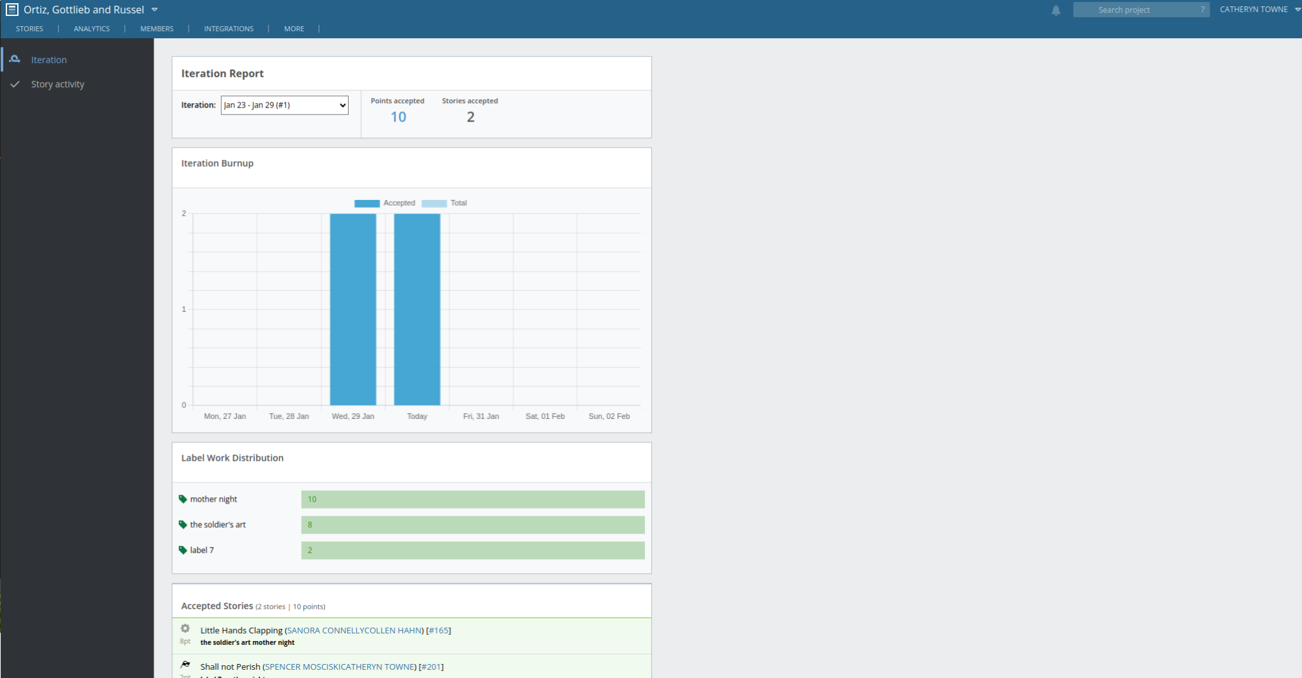This screenshot has height=678, width=1302.
Task: Click the label 7 tag icon
Action: (x=183, y=550)
